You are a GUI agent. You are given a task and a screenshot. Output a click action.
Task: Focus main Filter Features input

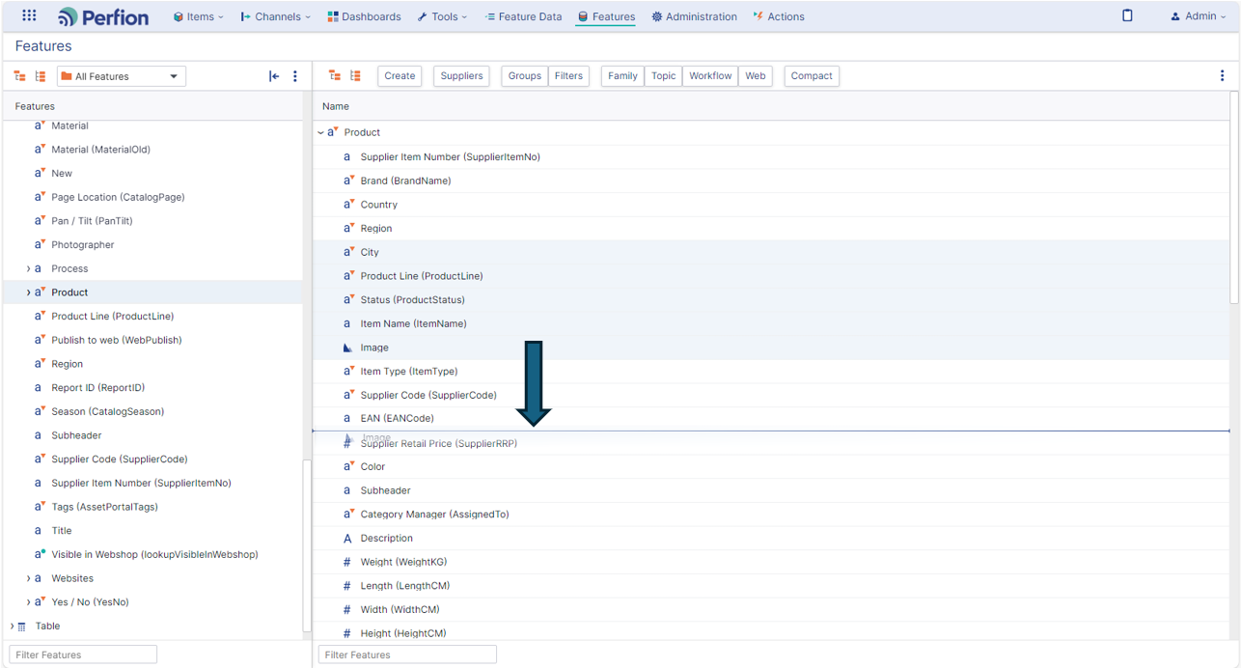point(408,654)
